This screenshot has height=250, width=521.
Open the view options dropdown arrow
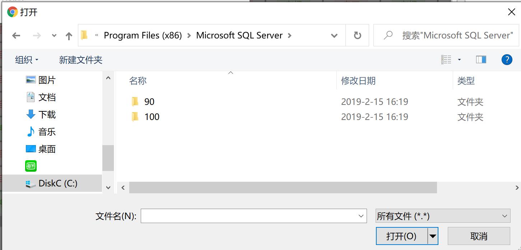(x=459, y=60)
